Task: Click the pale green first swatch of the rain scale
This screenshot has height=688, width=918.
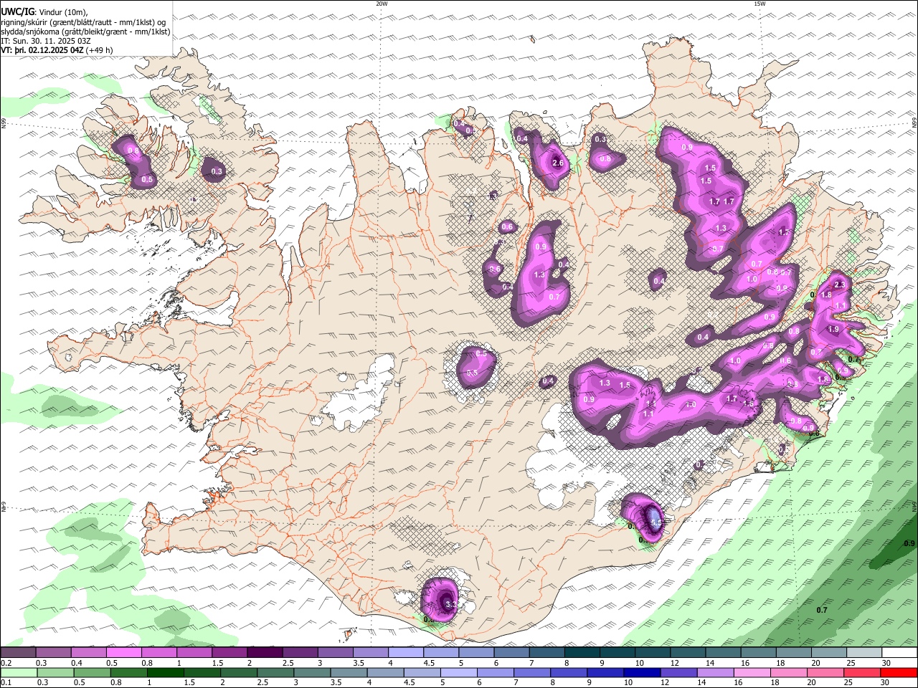Action: pyautogui.click(x=19, y=673)
